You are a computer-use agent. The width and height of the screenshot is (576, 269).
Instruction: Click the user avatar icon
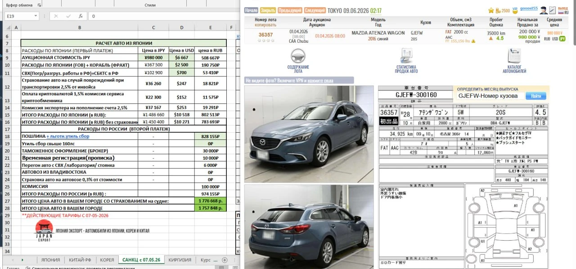click(x=544, y=10)
